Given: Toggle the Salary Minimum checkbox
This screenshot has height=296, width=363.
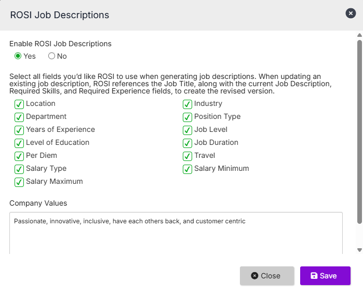Looking at the screenshot, I should click(x=187, y=169).
